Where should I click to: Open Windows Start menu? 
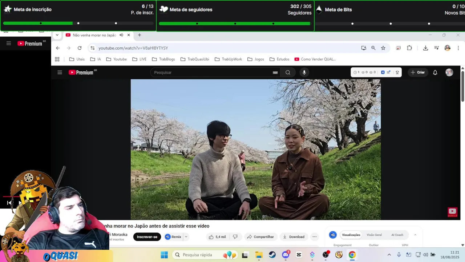164,255
